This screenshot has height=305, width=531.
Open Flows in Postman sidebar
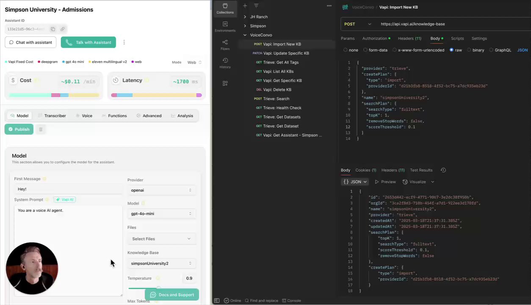pos(225,45)
